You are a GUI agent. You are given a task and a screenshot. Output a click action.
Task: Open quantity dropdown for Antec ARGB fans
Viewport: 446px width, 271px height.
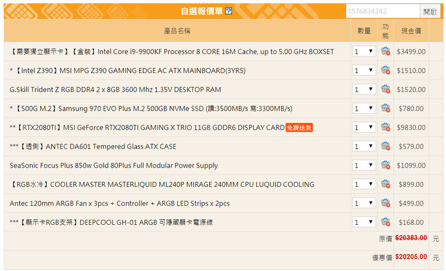364,204
